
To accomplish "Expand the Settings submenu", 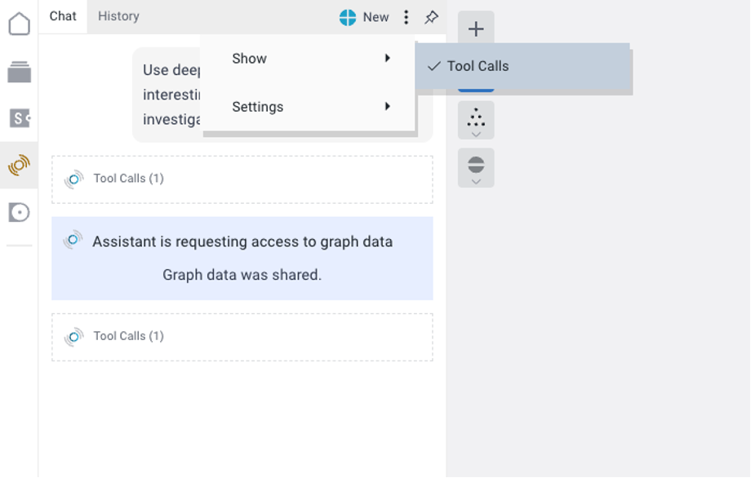I will click(309, 107).
